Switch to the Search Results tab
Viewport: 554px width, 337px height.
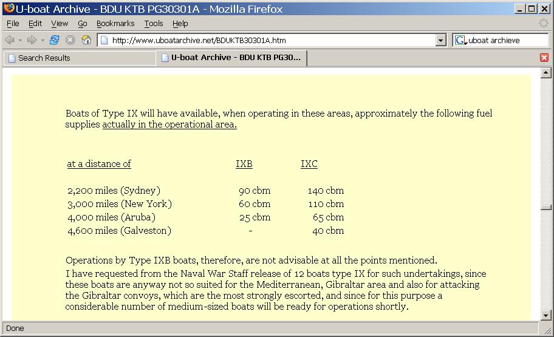coord(80,58)
